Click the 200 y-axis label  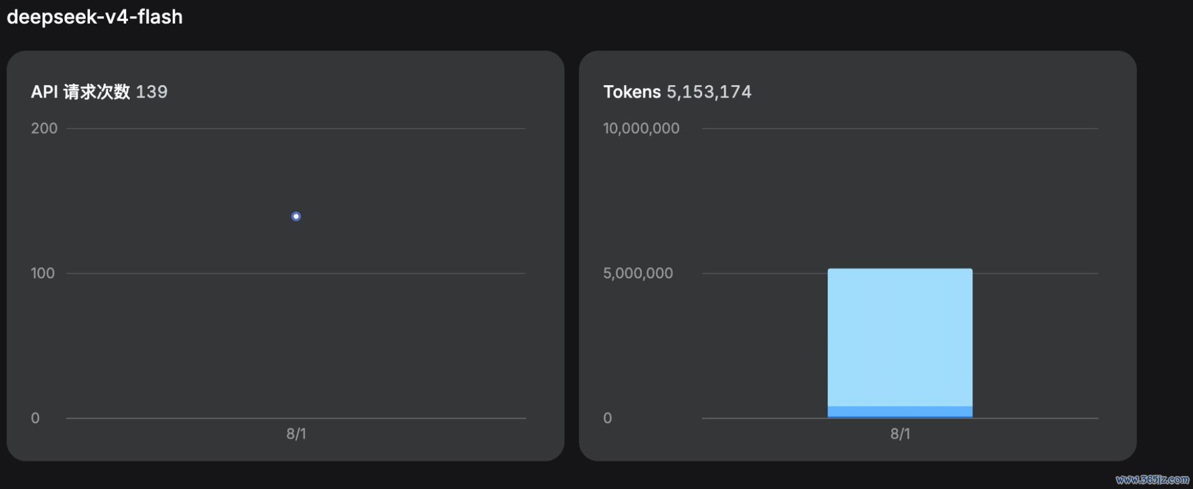(44, 129)
